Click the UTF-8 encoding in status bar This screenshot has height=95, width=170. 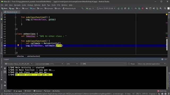coord(145,94)
